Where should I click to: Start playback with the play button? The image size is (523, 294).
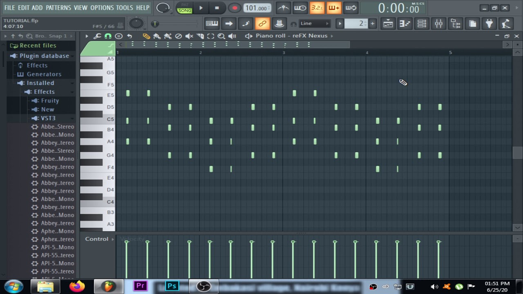(x=201, y=8)
